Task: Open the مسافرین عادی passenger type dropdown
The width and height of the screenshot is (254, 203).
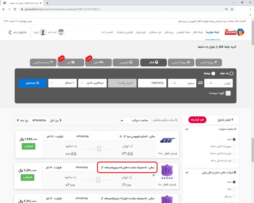Action: [92, 83]
